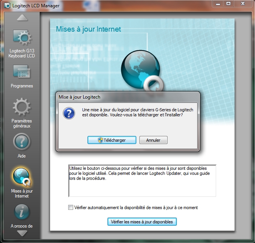Viewport: 255px width, 243px height.
Task: Select the Programmes sidebar icon
Action: 22,72
